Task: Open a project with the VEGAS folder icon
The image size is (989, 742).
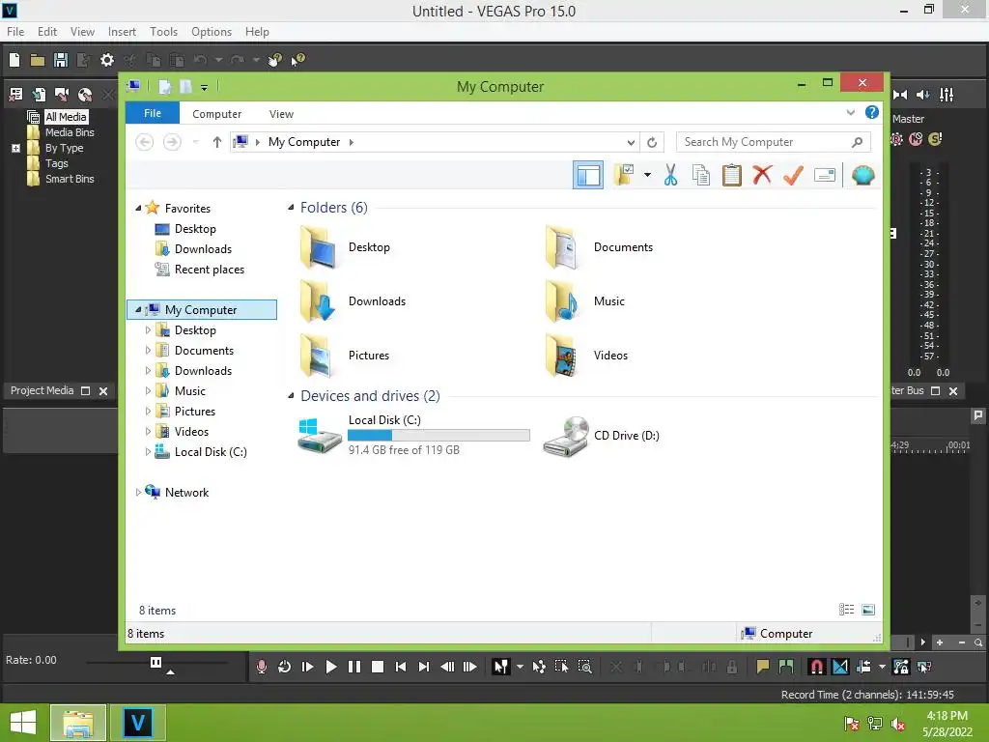Action: click(38, 60)
